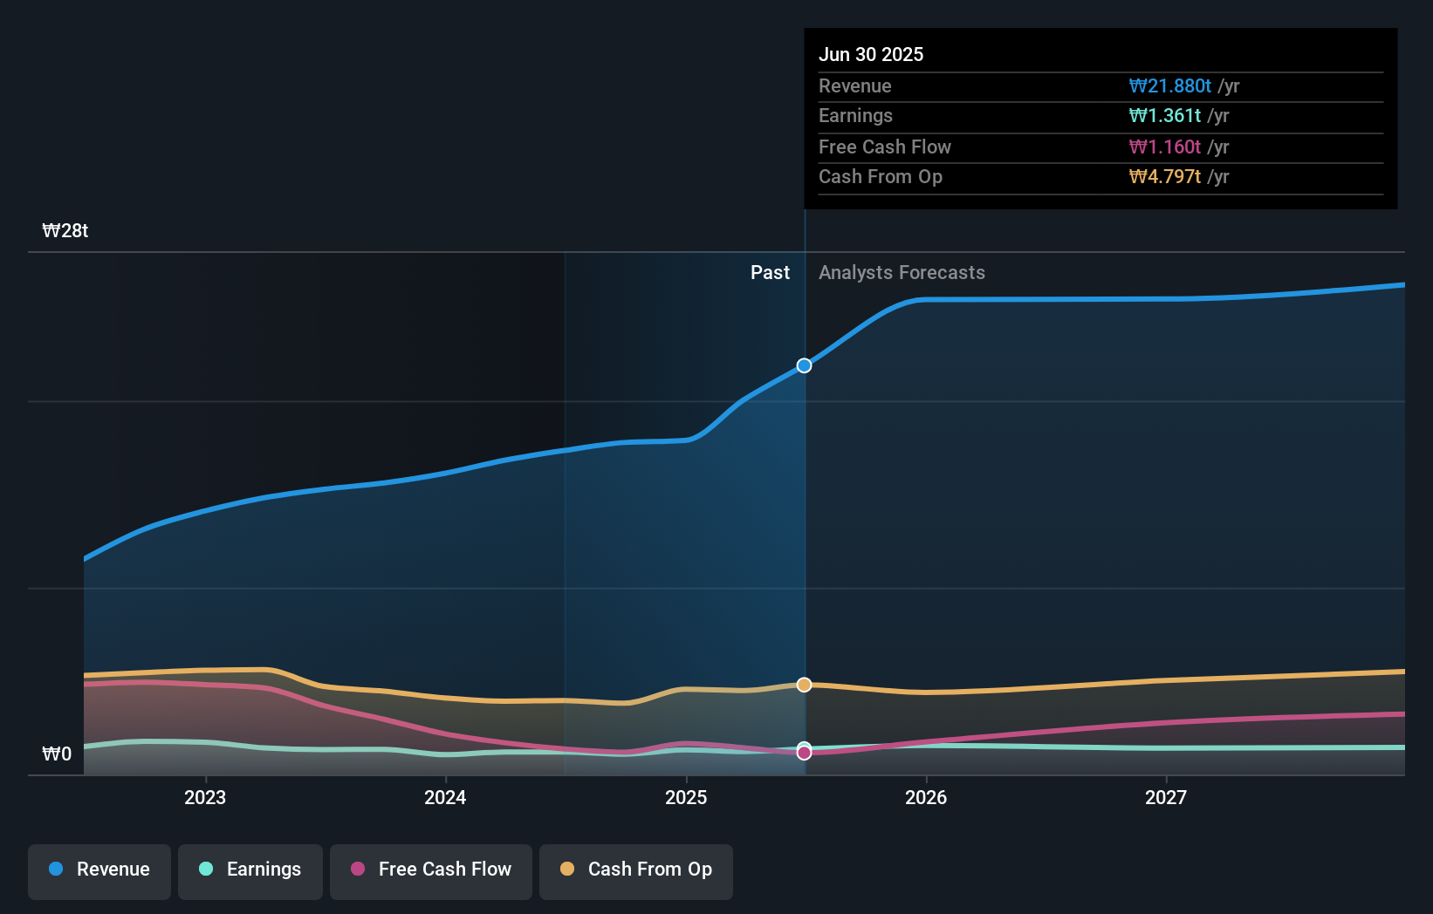Hide the Cash From Op series
The image size is (1433, 914).
(635, 870)
